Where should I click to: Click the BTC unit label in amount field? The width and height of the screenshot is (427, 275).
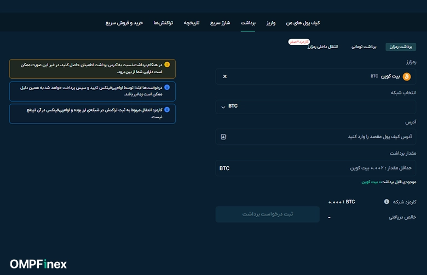224,168
